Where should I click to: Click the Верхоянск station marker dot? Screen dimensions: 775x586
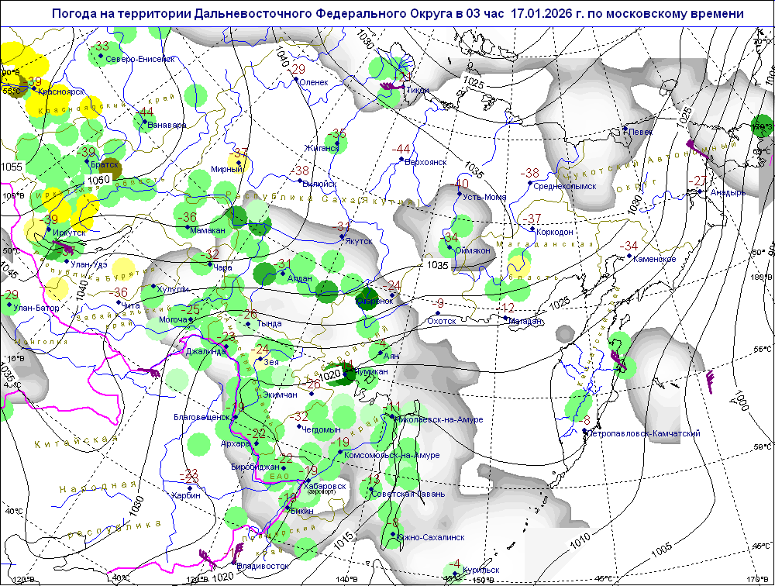(x=402, y=160)
